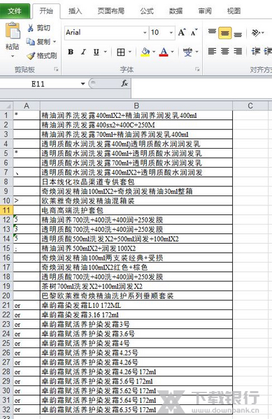Center text horizontally
The width and height of the screenshot is (272, 419).
click(x=225, y=51)
